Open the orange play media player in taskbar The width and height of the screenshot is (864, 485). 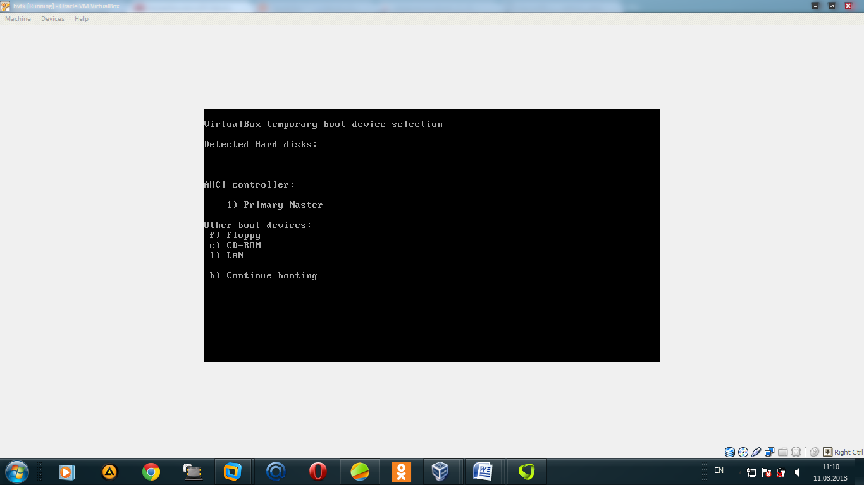[67, 472]
